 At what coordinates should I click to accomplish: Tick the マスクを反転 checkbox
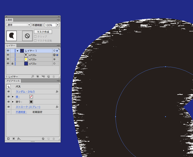[35, 41]
